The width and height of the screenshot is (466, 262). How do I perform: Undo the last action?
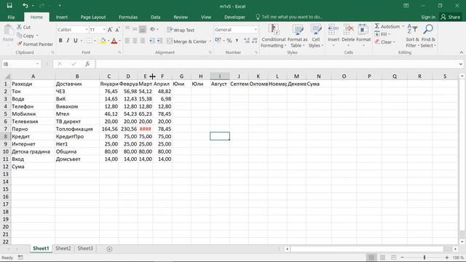25,6
